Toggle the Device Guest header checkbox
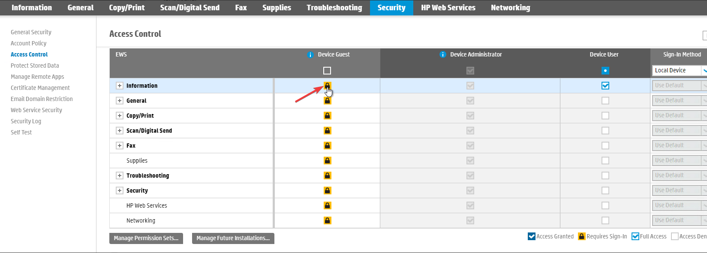The width and height of the screenshot is (707, 253). (327, 71)
